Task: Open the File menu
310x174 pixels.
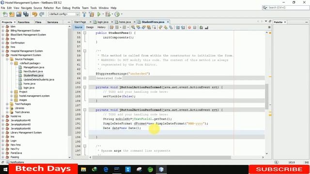Action: click(3, 8)
